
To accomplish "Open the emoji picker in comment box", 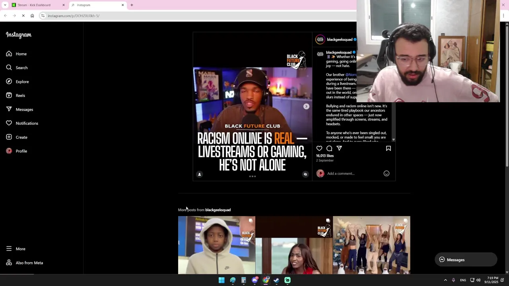I will [x=387, y=174].
